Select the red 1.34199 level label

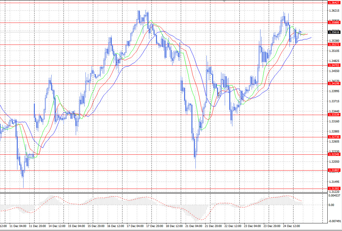[334, 84]
